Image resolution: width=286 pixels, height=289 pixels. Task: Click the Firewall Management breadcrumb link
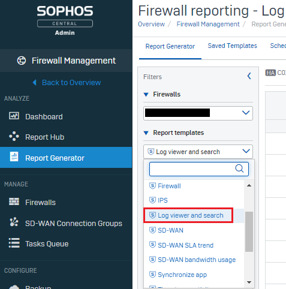208,24
